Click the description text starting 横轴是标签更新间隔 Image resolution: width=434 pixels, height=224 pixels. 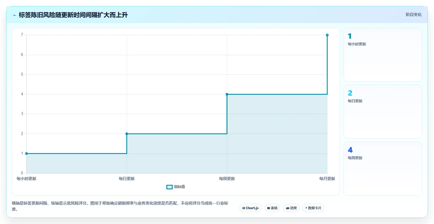[120, 206]
